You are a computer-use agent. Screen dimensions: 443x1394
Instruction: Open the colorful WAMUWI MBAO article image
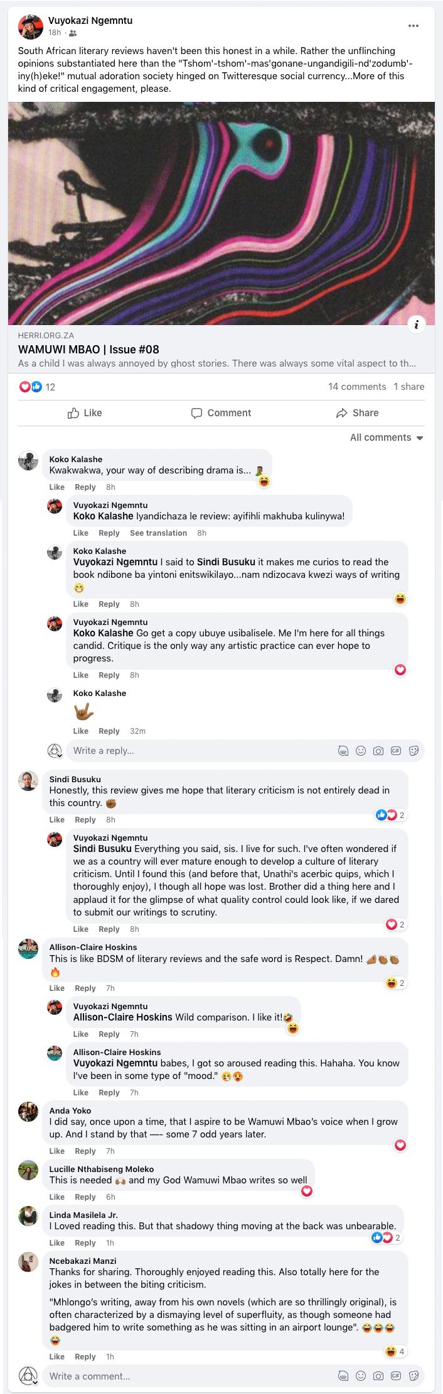[221, 213]
